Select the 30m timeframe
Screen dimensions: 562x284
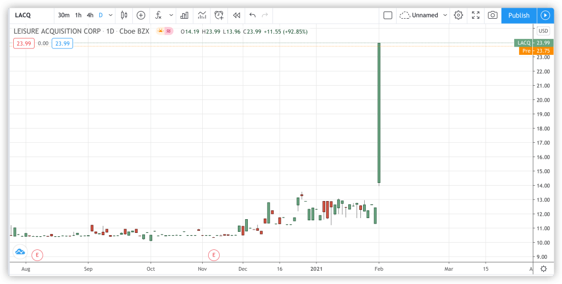[x=64, y=15]
